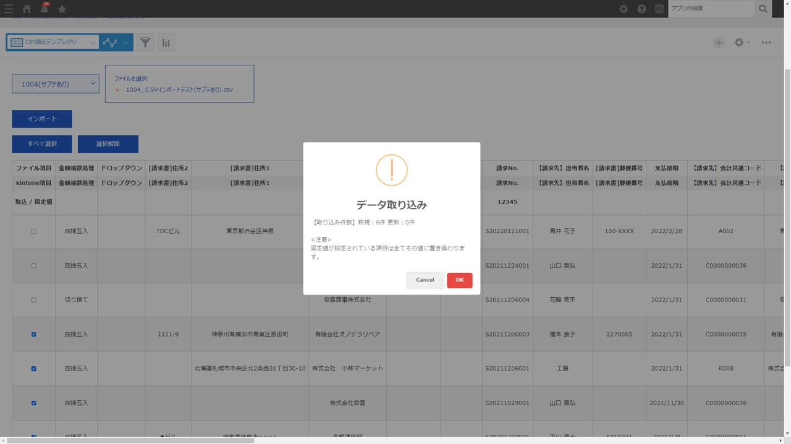The width and height of the screenshot is (791, 444).
Task: Click the ファイル項目 row header
Action: [34, 168]
